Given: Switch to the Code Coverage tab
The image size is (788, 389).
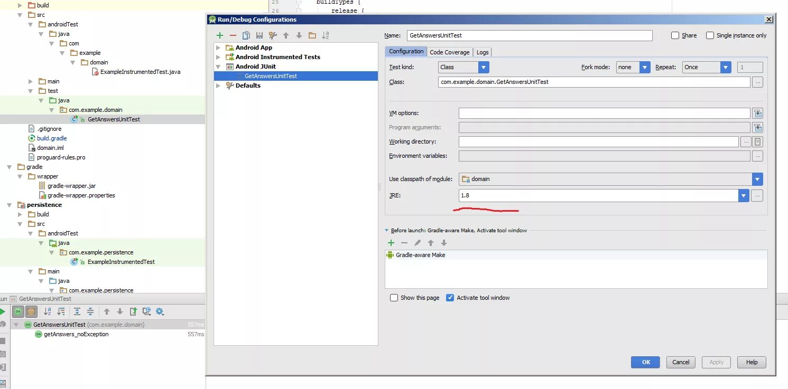Looking at the screenshot, I should coord(449,52).
